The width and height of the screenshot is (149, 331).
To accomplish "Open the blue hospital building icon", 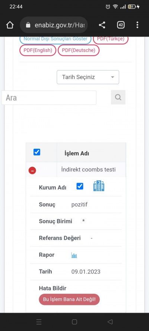I will pyautogui.click(x=99, y=186).
